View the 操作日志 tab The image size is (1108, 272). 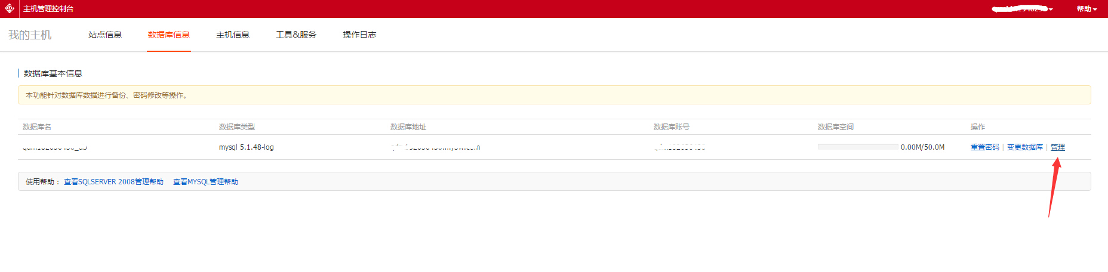(359, 35)
